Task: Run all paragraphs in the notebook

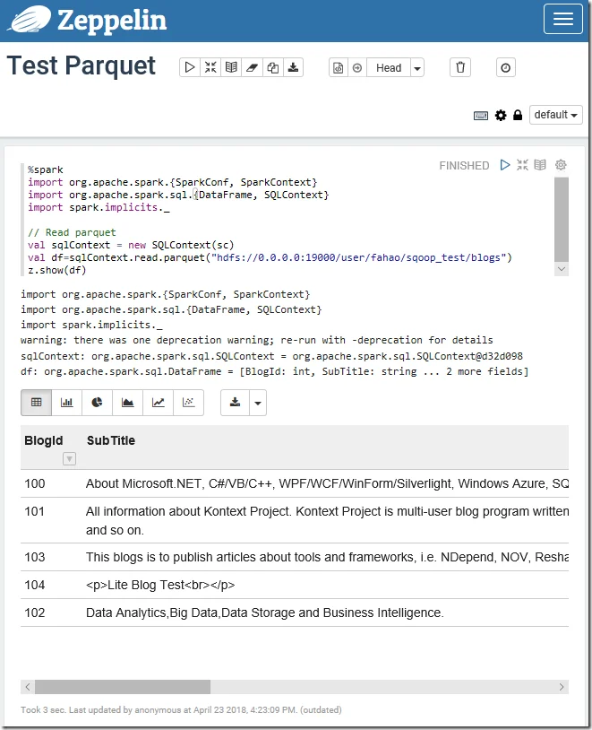Action: pyautogui.click(x=190, y=66)
